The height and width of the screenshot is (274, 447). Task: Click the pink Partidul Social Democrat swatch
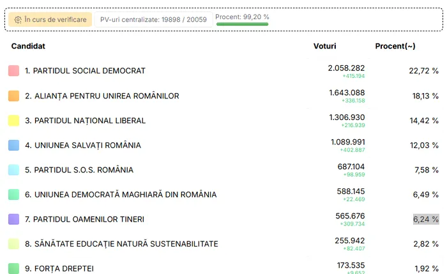[x=13, y=71]
